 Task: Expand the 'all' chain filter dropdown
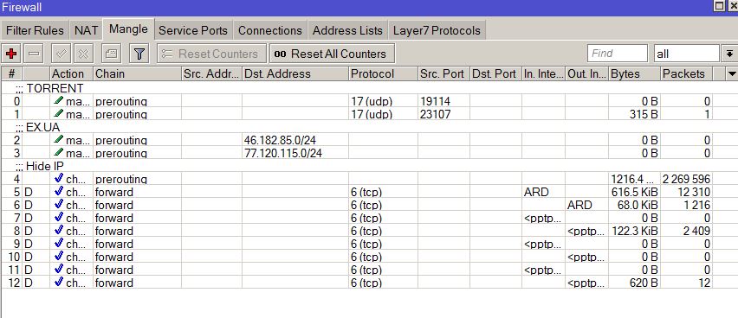[728, 54]
